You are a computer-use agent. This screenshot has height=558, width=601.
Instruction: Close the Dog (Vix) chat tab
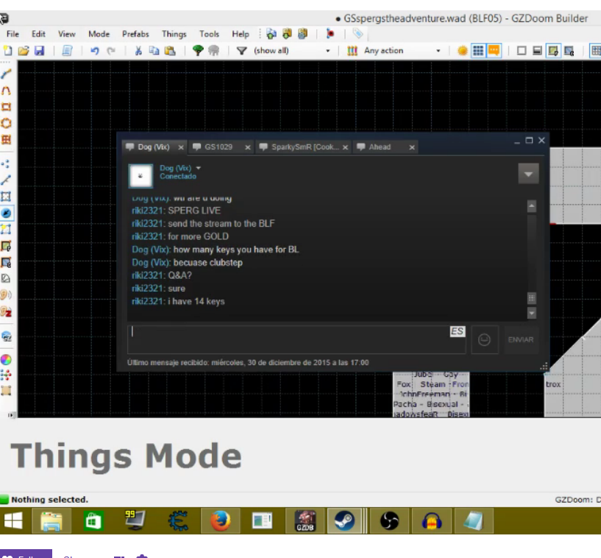click(x=181, y=147)
